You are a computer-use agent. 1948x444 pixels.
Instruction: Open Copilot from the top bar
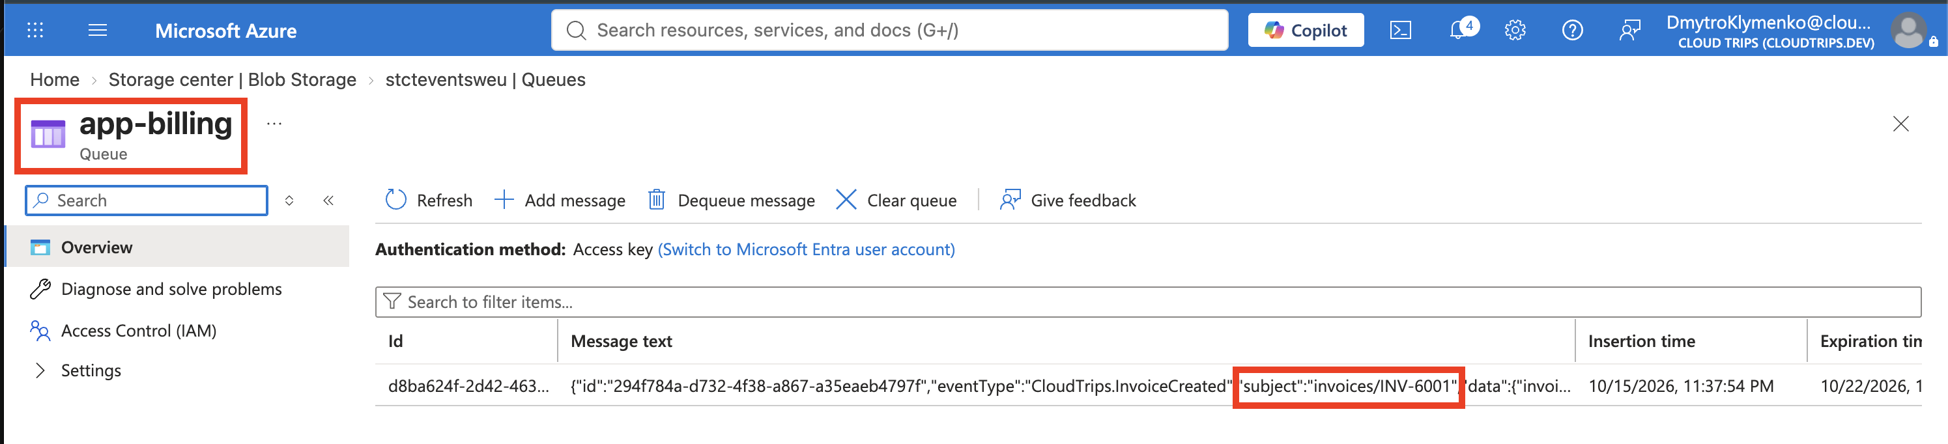pyautogui.click(x=1305, y=30)
